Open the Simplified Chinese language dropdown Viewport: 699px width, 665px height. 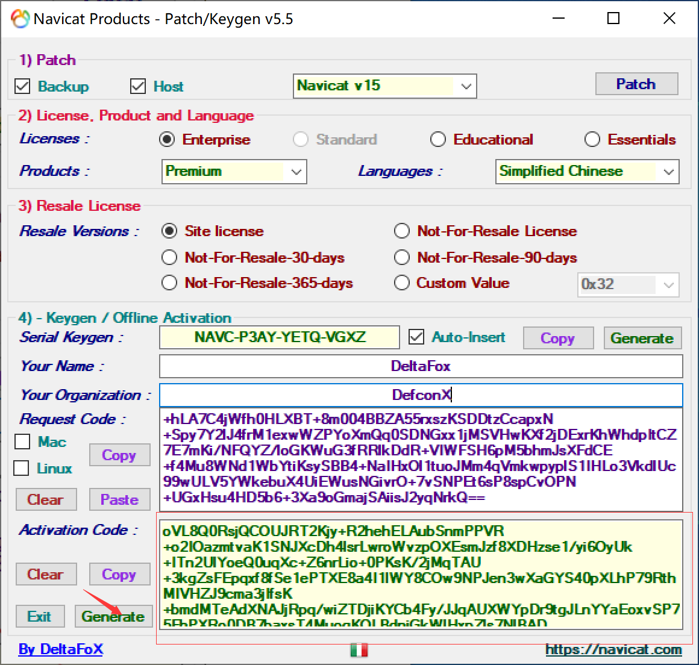[x=668, y=172]
